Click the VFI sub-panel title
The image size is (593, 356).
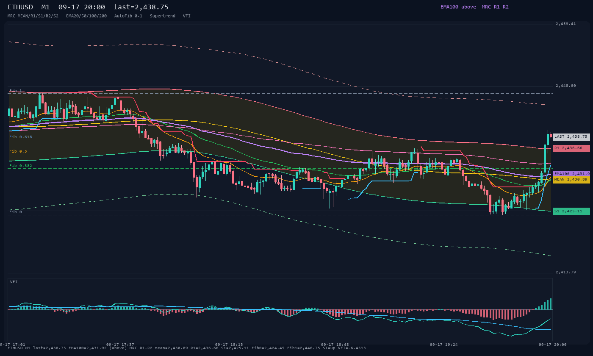(14, 282)
